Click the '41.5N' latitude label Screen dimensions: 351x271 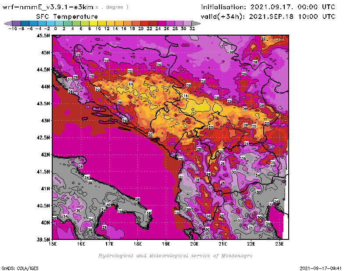click(x=43, y=171)
